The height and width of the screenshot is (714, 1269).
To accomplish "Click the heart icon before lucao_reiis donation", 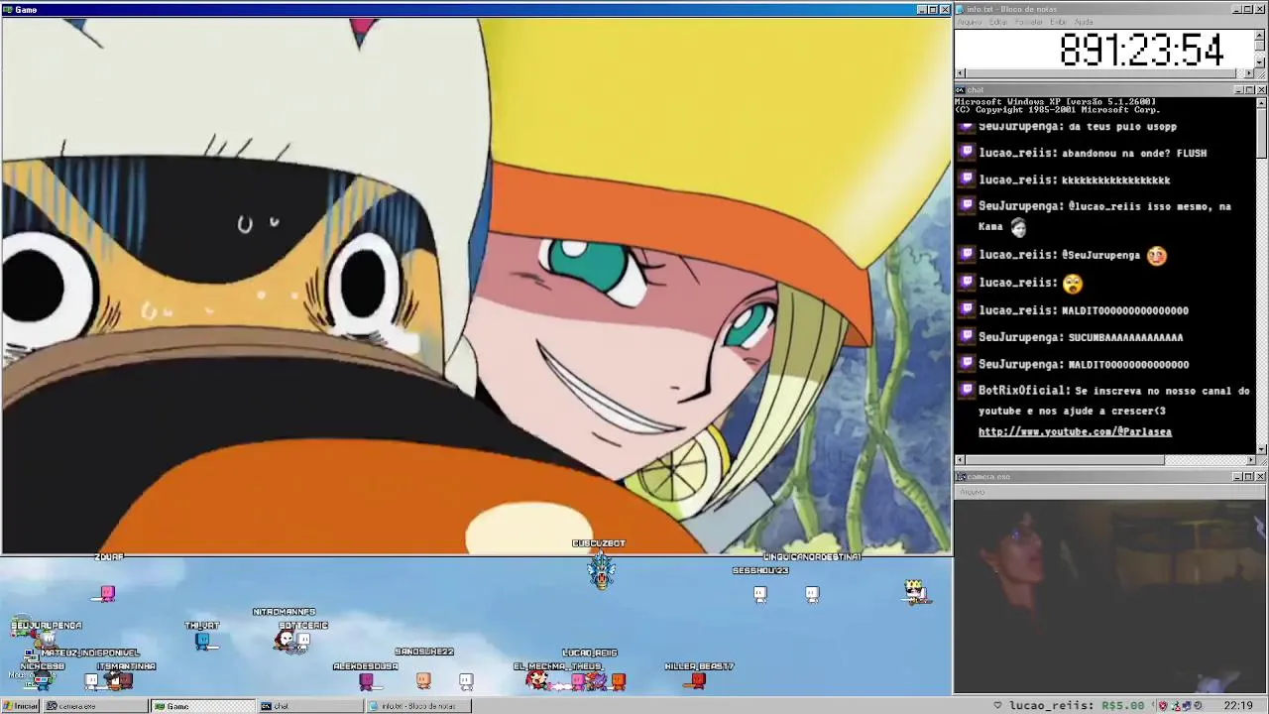I will [x=997, y=706].
